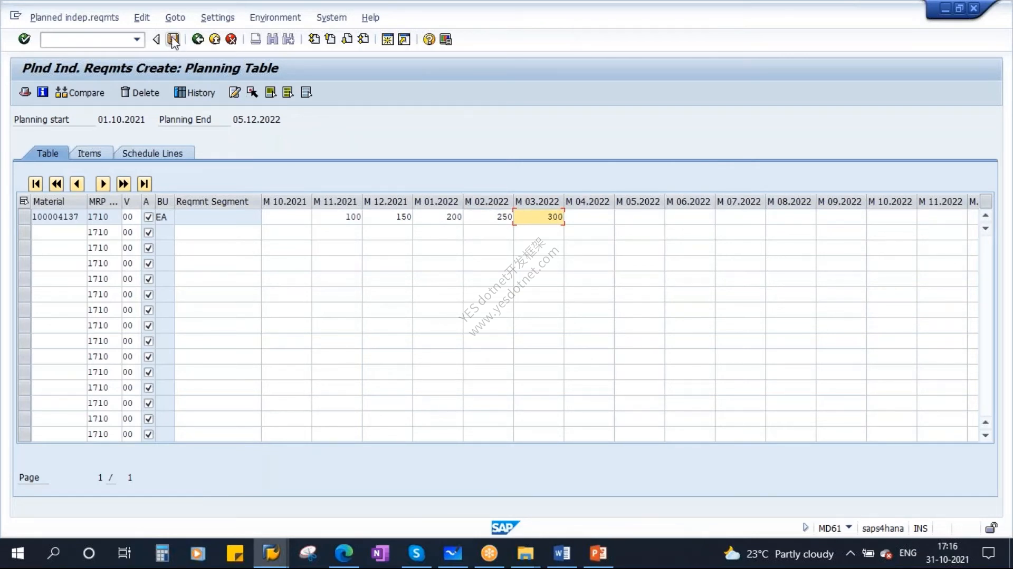
Task: Open the Help question mark icon
Action: [429, 39]
